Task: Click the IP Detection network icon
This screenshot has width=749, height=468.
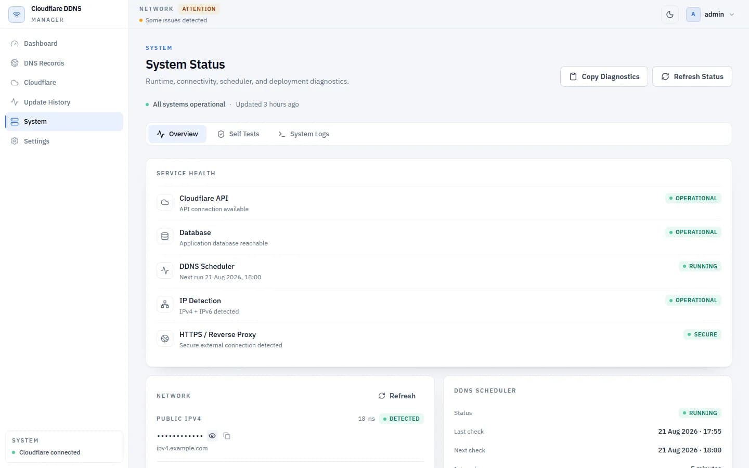Action: [165, 304]
